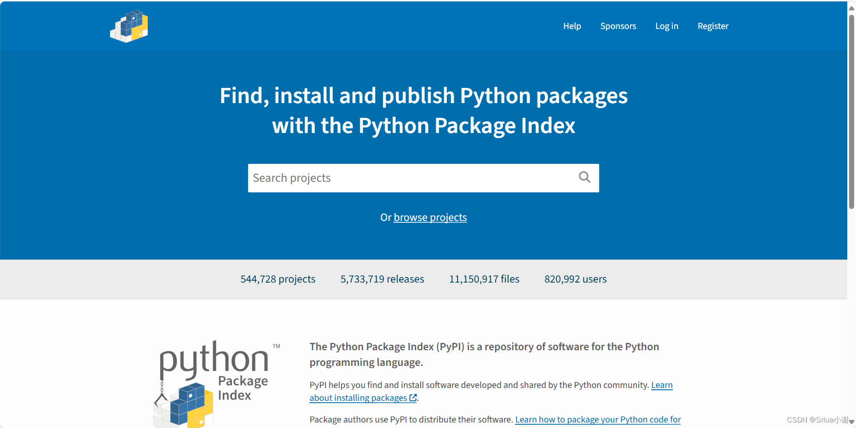Click the PyPI cubes logo in header
Screen dimensions: 856x428
(129, 26)
